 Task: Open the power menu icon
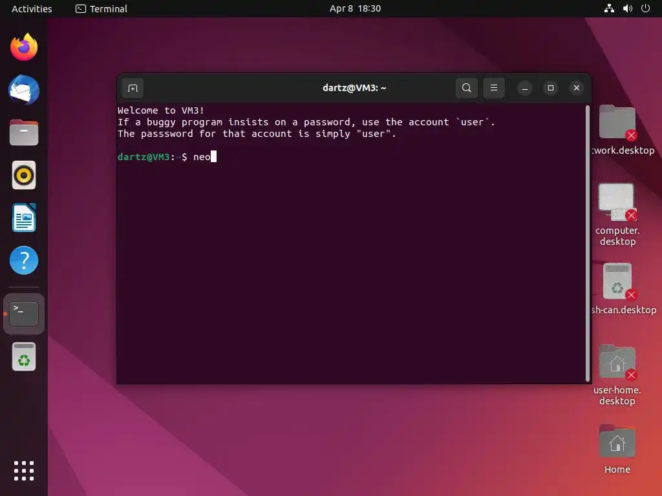646,8
